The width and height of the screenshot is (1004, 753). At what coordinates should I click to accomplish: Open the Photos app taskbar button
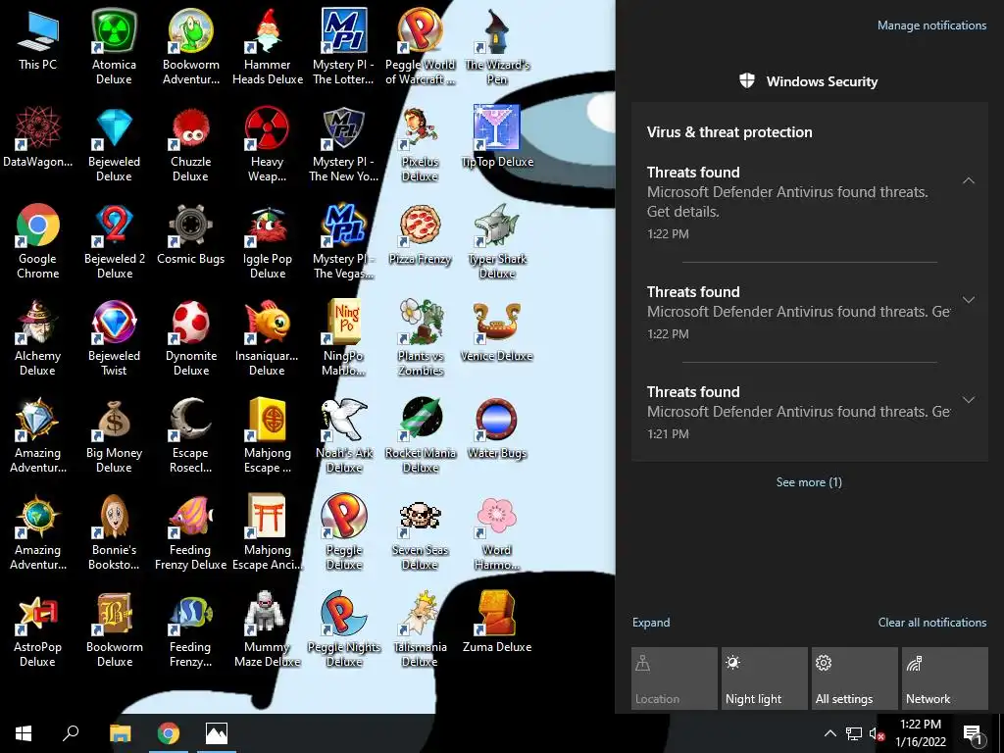pos(217,733)
